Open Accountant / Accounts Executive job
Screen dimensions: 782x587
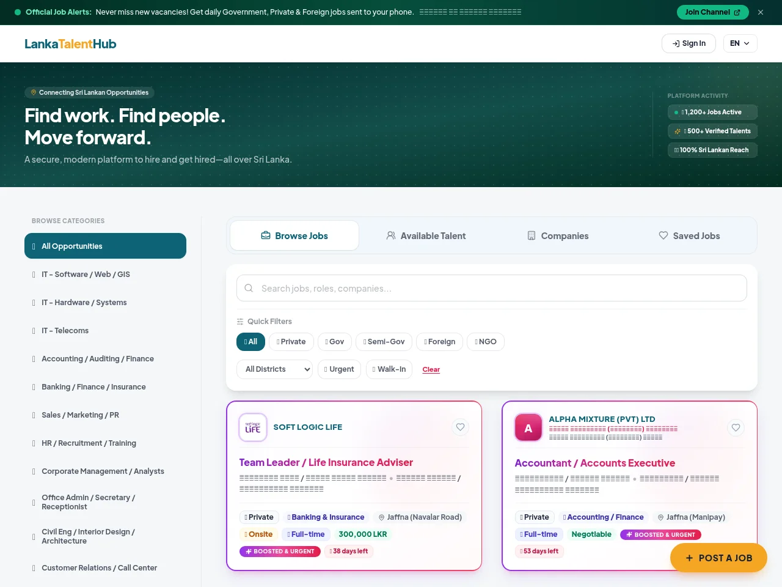pyautogui.click(x=595, y=463)
